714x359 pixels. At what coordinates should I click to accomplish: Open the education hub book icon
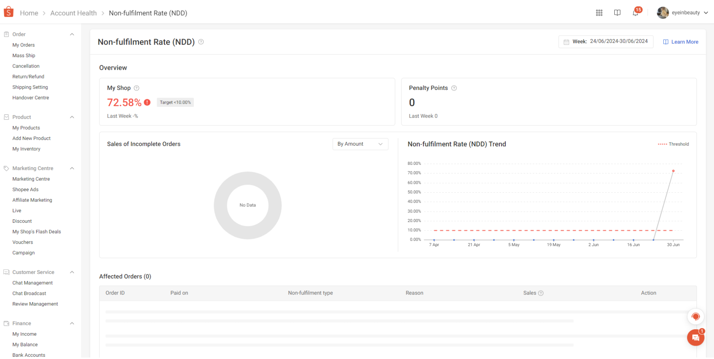pyautogui.click(x=618, y=12)
